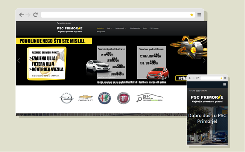Click the Opel logo
245x152 pixels.
(67, 98)
